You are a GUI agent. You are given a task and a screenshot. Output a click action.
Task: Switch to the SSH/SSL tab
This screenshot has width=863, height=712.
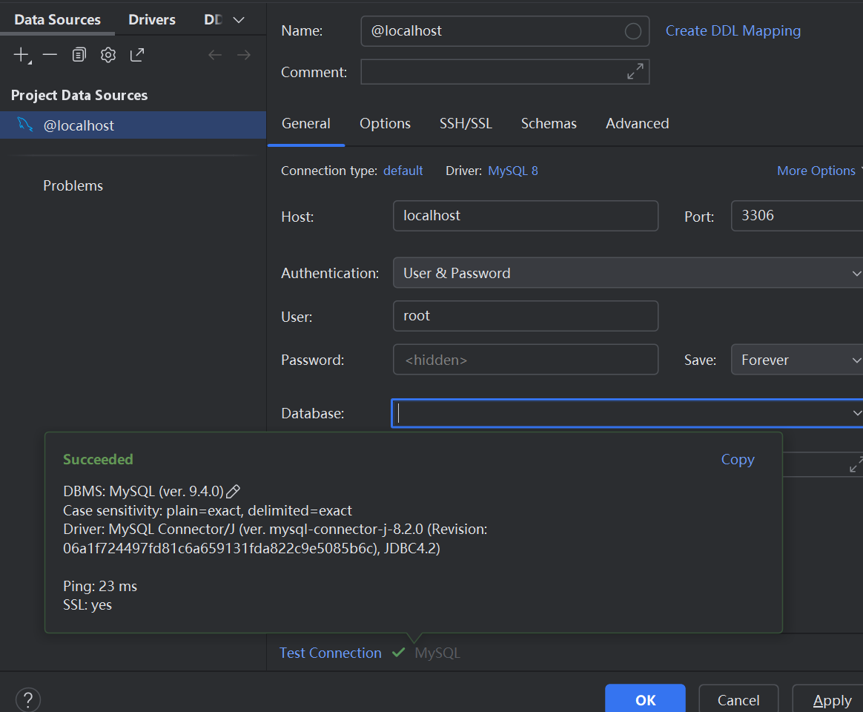pyautogui.click(x=466, y=124)
